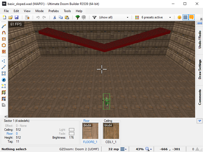Click the CEIL1_1 ceiling texture thumbnail
This screenshot has width=203, height=152.
pos(111,131)
